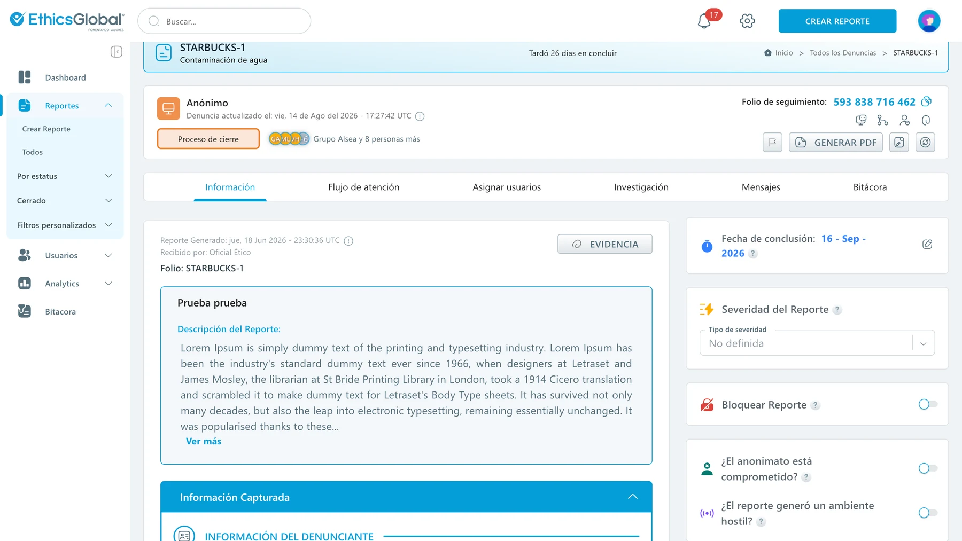962x541 pixels.
Task: Click info icon next to Reporte Generado date
Action: [x=348, y=241]
